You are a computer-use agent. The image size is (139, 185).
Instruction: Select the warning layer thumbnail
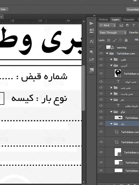coord(110,47)
